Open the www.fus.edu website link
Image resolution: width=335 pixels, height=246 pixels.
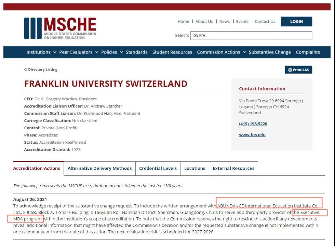click(252, 135)
